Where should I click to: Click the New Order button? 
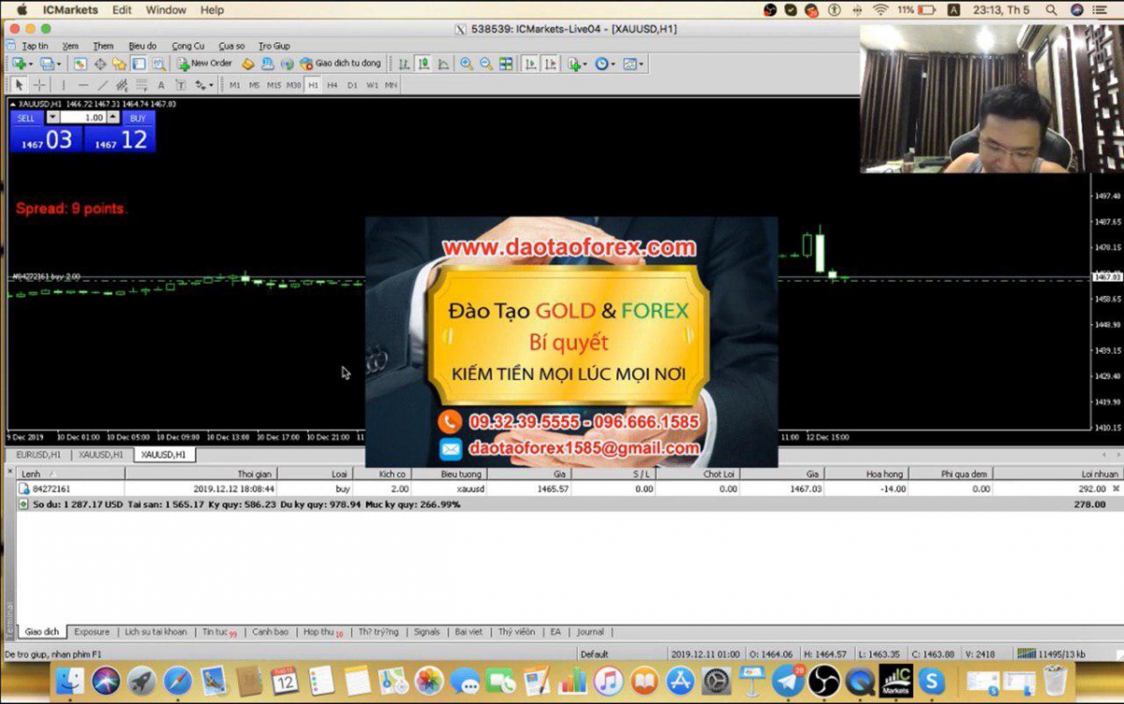point(204,64)
